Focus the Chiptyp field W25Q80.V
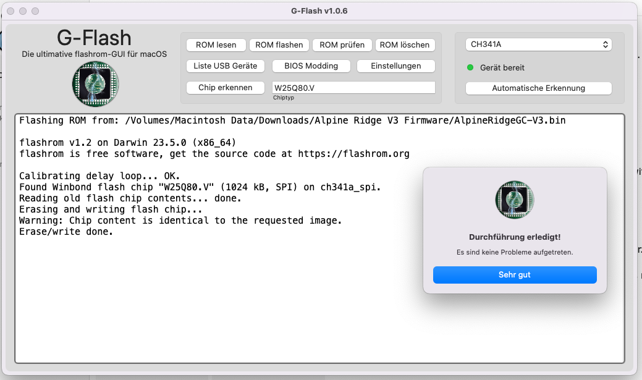The height and width of the screenshot is (380, 642). (353, 88)
